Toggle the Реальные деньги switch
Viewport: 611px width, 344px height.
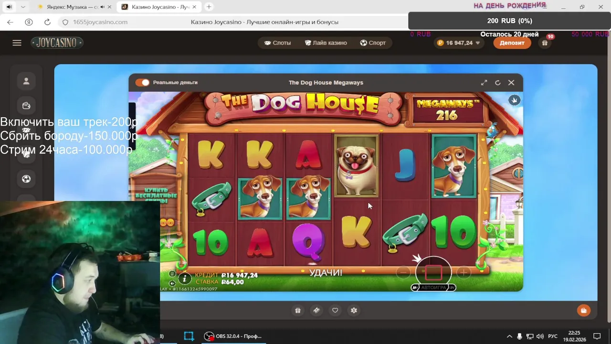(142, 83)
